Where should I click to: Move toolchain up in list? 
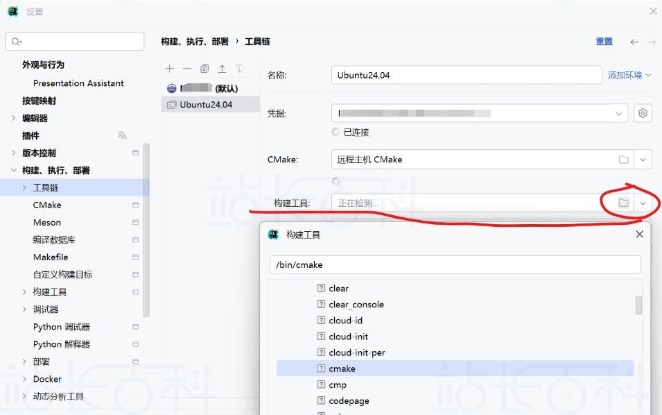[x=222, y=69]
